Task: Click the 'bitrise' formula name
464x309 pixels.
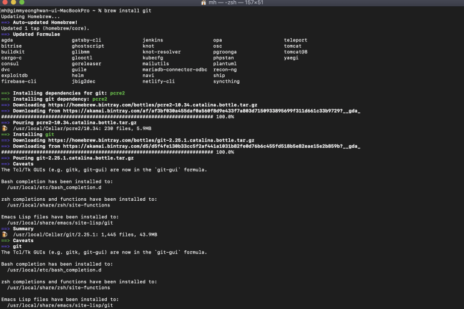Action: click(11, 46)
